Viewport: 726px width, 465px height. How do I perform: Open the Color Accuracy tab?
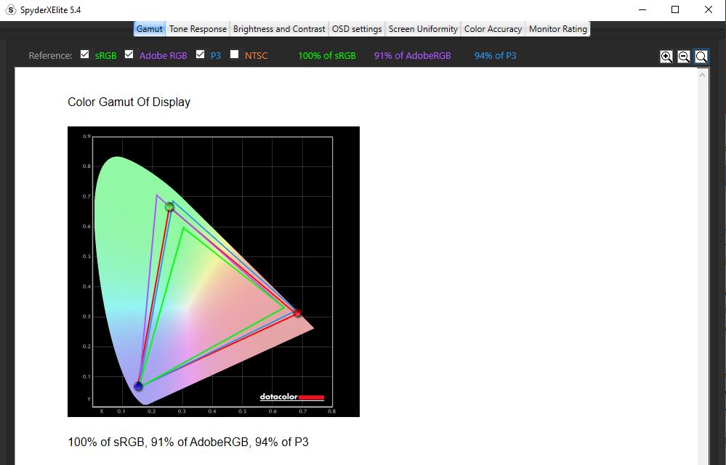coord(493,29)
